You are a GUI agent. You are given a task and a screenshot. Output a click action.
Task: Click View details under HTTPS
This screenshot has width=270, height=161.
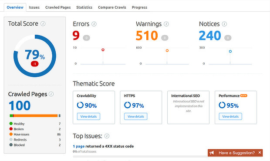click(x=136, y=116)
